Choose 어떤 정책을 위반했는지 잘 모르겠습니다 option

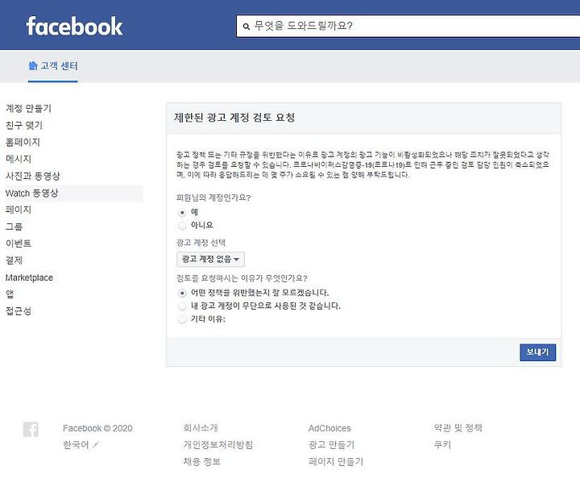[182, 293]
